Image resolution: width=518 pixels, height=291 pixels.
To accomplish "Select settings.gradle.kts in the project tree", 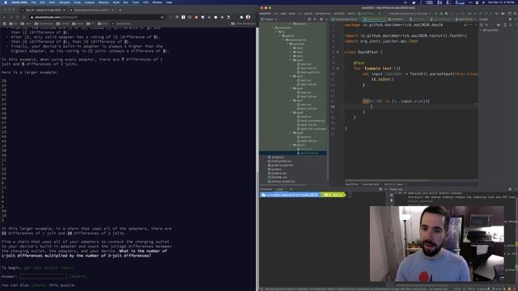I will pos(282,181).
